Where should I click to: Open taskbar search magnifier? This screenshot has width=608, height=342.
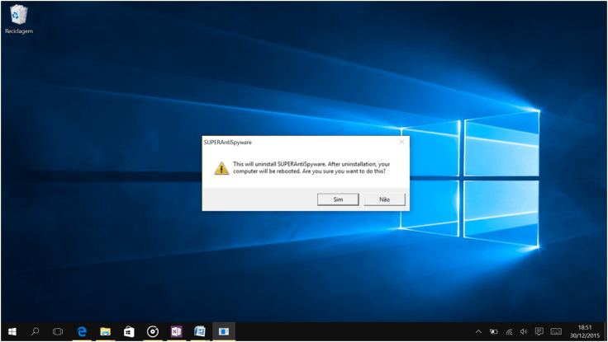[x=35, y=331]
